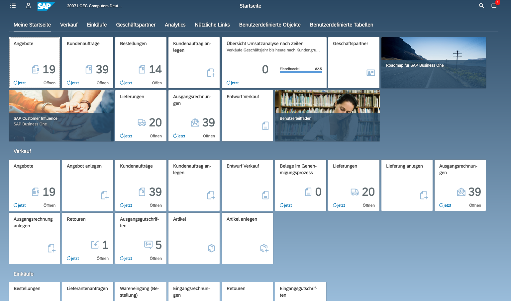Click the SAP logo

point(46,6)
